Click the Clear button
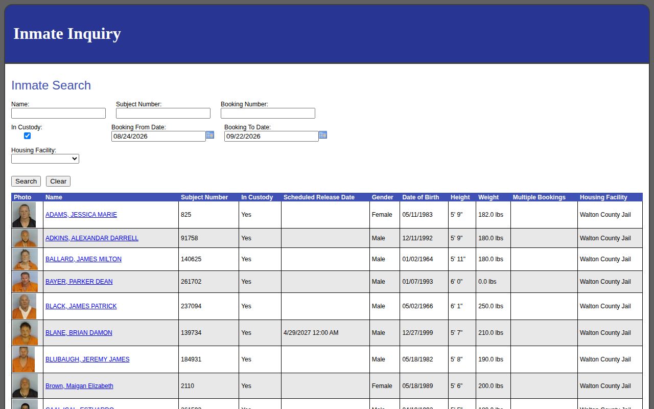The width and height of the screenshot is (654, 409). [x=58, y=181]
